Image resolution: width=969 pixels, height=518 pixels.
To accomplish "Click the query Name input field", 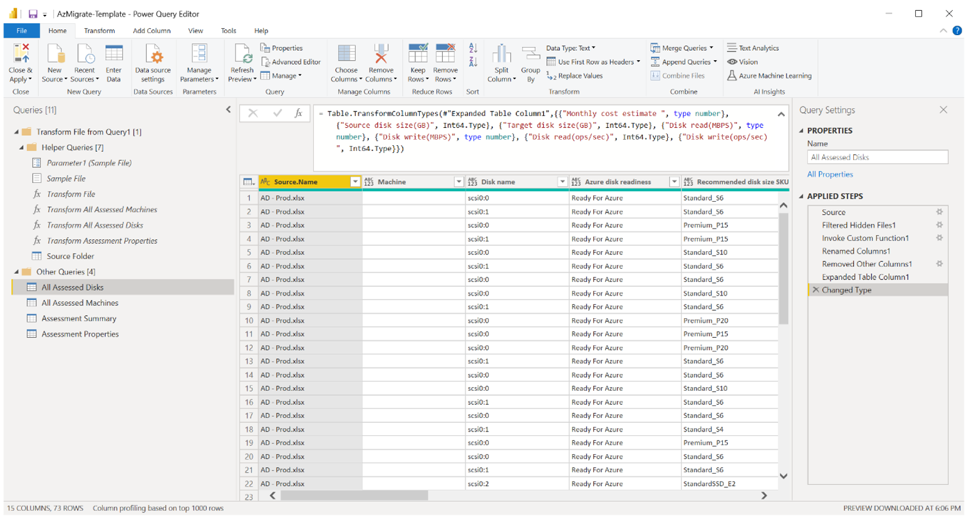I will click(878, 157).
